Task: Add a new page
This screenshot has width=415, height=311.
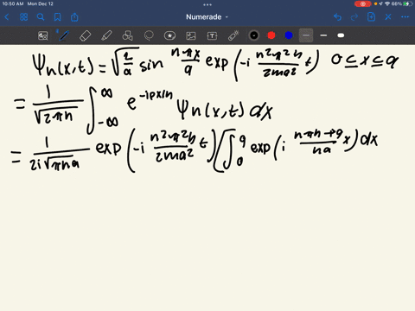Action: 371,17
